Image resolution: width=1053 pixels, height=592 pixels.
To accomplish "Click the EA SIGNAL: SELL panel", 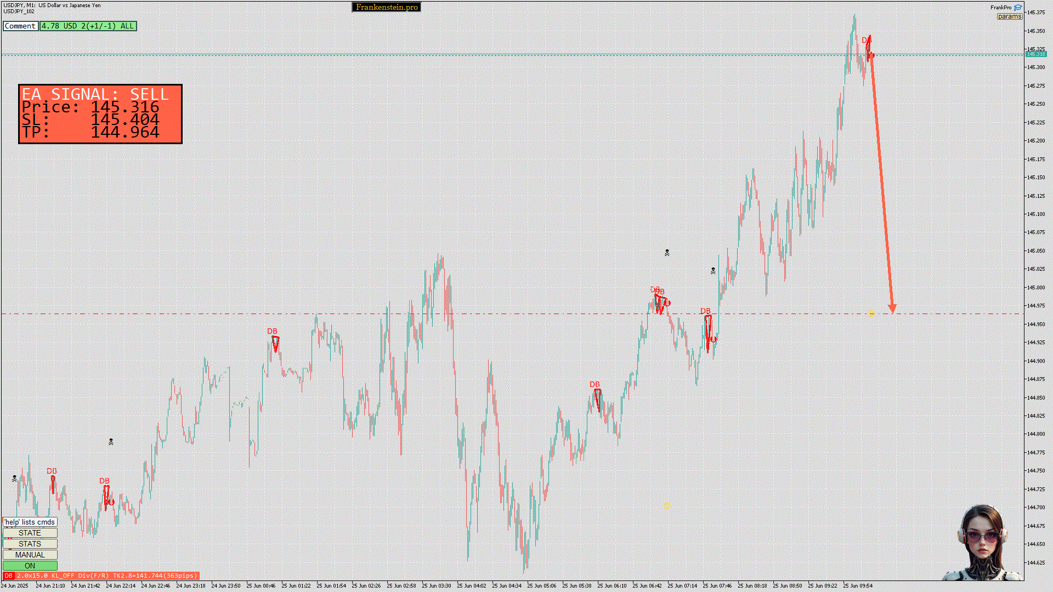I will (x=100, y=114).
